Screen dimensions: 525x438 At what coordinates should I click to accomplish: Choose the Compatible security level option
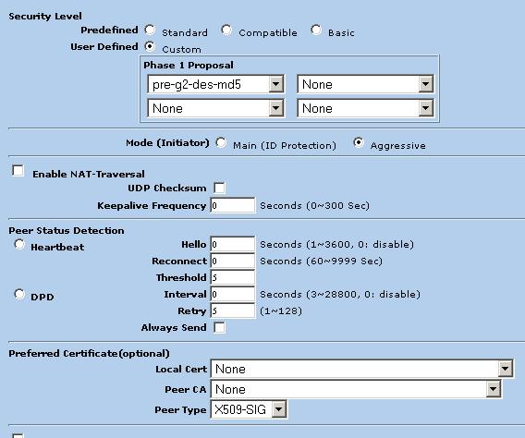(x=226, y=30)
